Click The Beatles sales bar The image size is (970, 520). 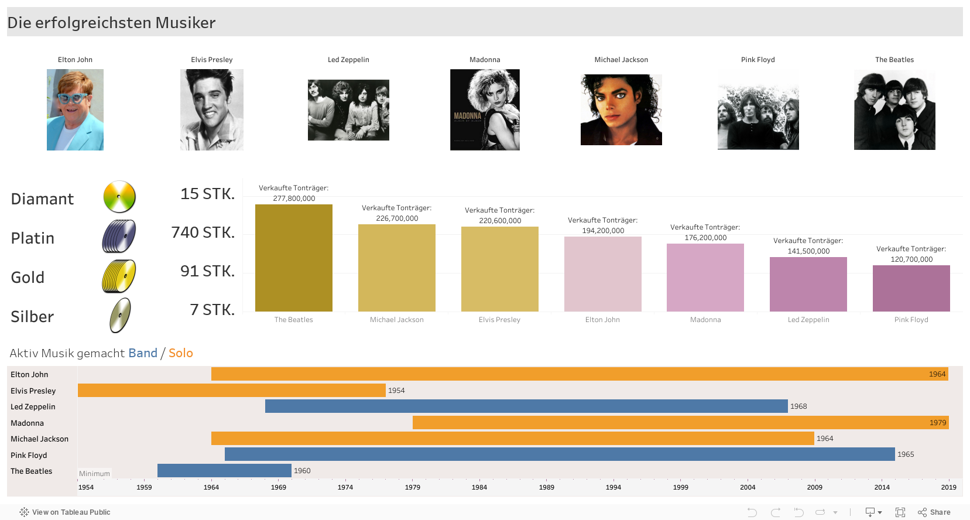click(x=294, y=258)
